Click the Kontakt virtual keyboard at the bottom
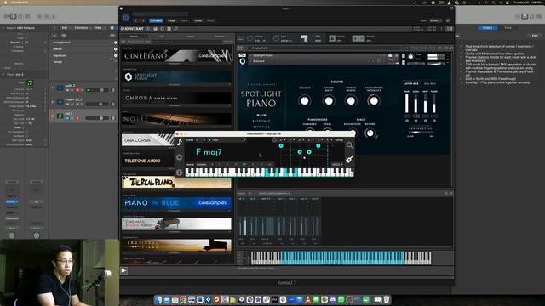The width and height of the screenshot is (545, 306). [x=341, y=258]
